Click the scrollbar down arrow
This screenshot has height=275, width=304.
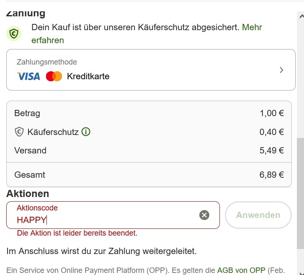301,272
